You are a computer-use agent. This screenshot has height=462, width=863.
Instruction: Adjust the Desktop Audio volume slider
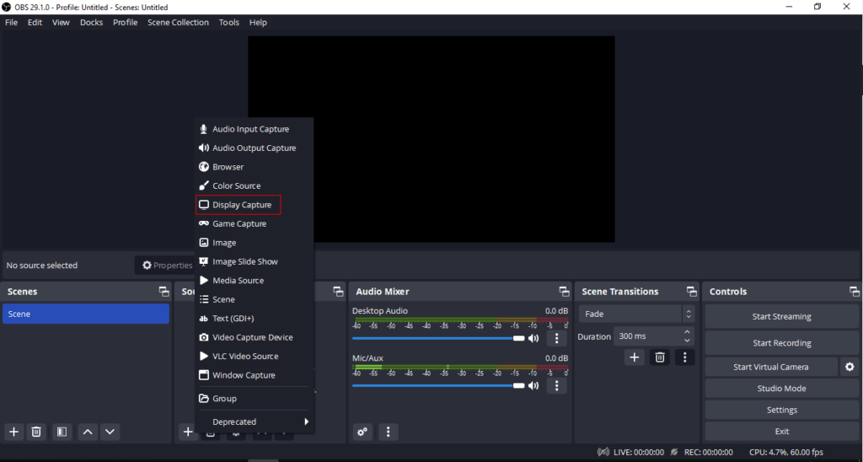pyautogui.click(x=438, y=338)
